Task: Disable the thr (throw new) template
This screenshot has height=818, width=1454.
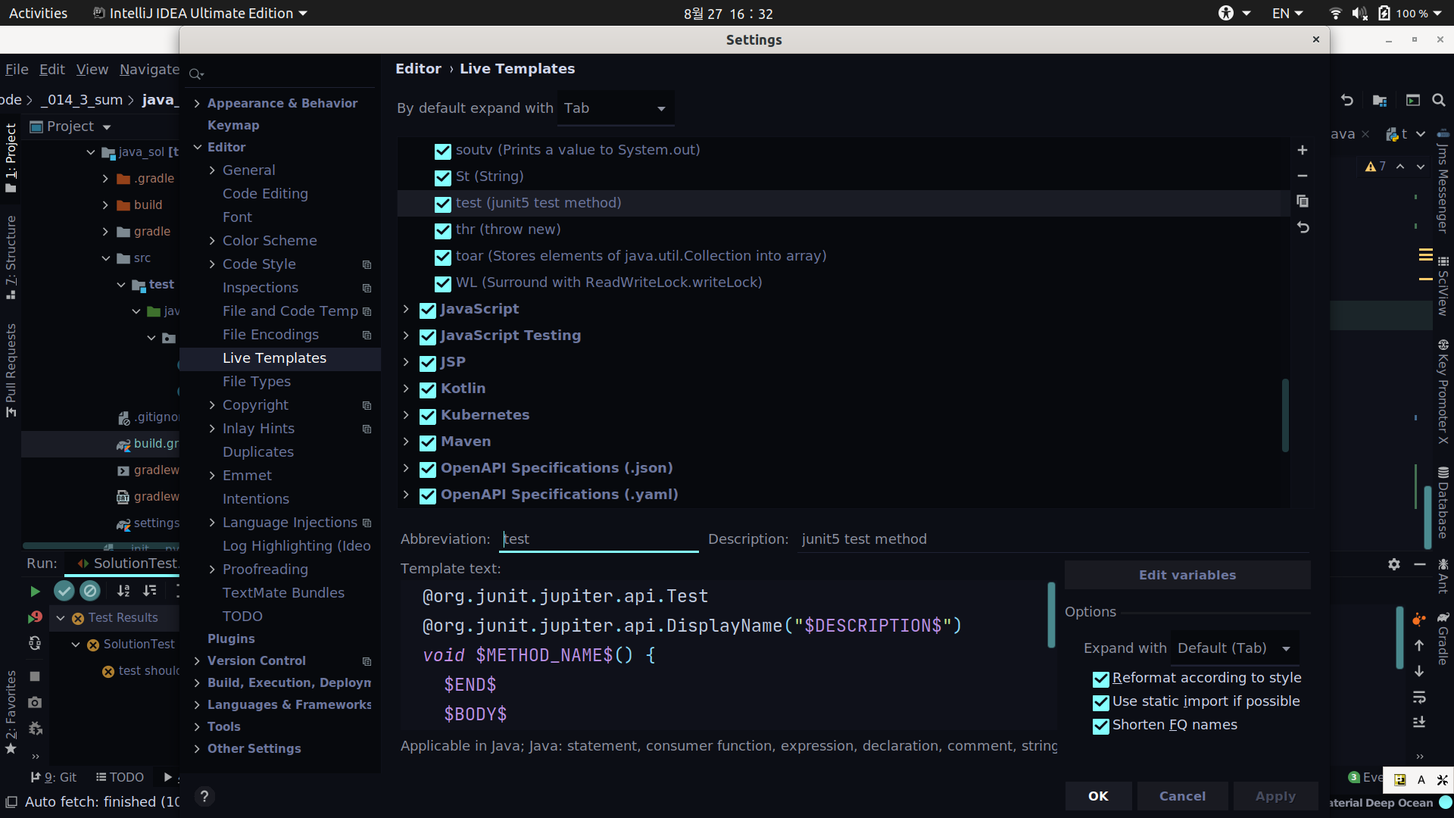Action: [x=443, y=230]
